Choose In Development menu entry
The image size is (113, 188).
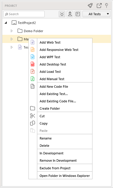pos(65,153)
